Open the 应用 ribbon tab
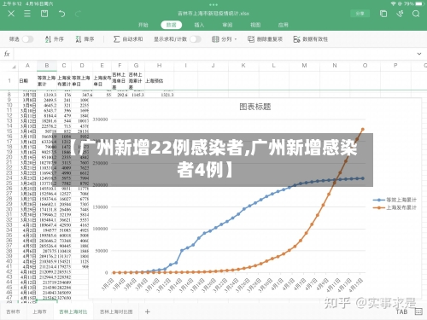 284,25
